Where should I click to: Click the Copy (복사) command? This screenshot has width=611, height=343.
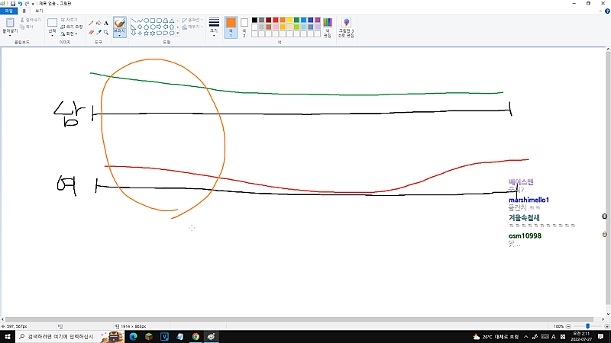27,27
